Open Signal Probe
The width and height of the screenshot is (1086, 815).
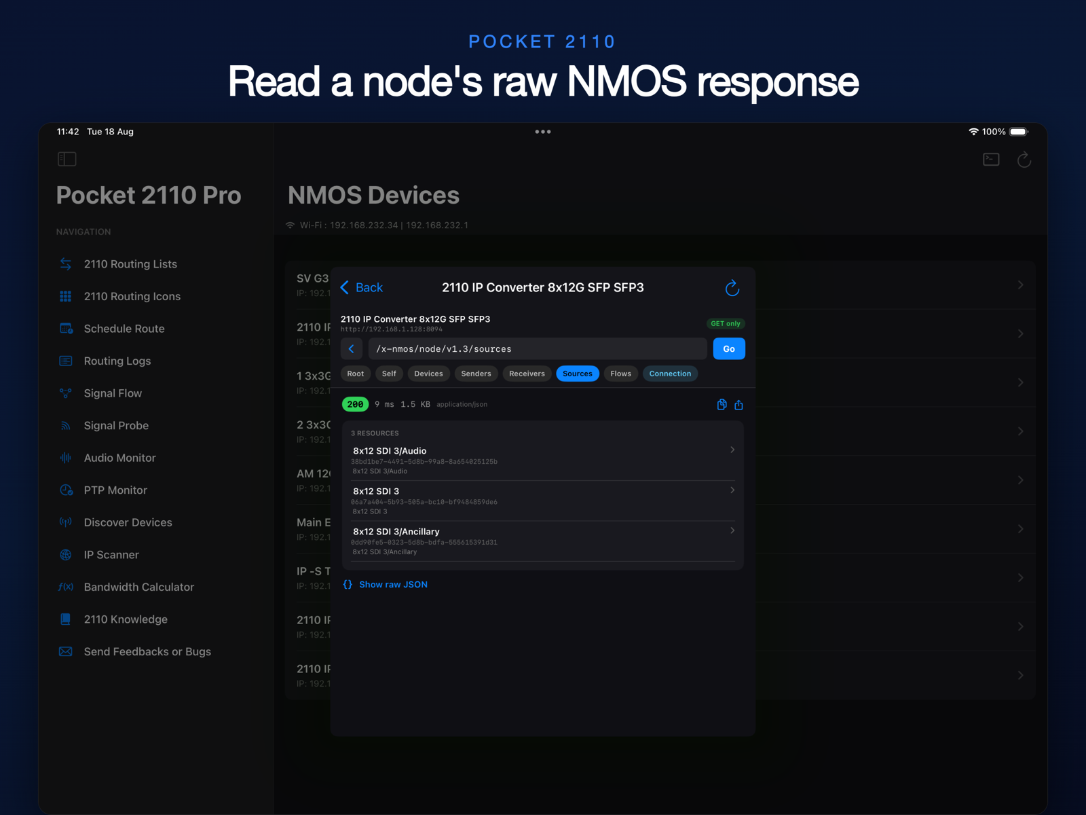click(116, 426)
